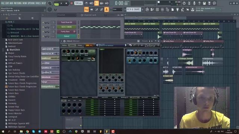
Task: Open the PATTERNS menu
Action: tap(18, 3)
